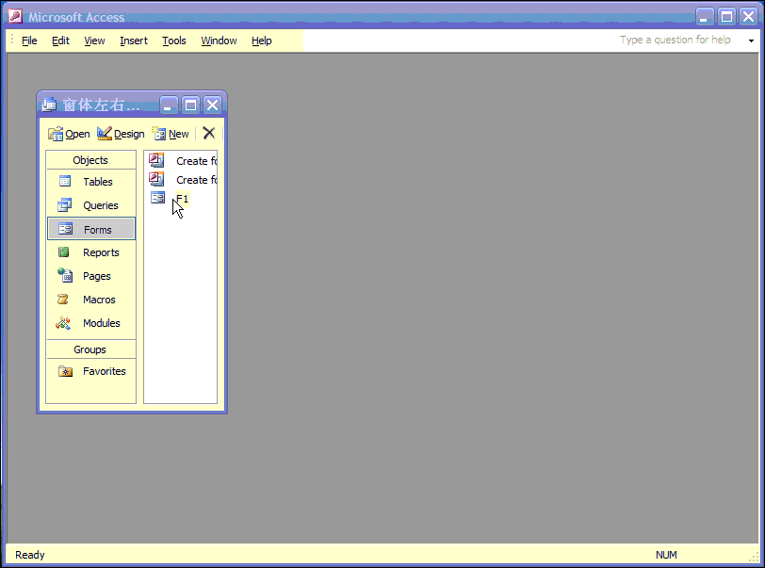Select the F1 form item

point(170,198)
